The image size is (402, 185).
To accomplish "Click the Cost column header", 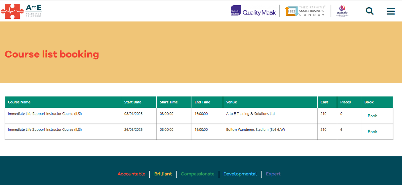I will pos(327,102).
